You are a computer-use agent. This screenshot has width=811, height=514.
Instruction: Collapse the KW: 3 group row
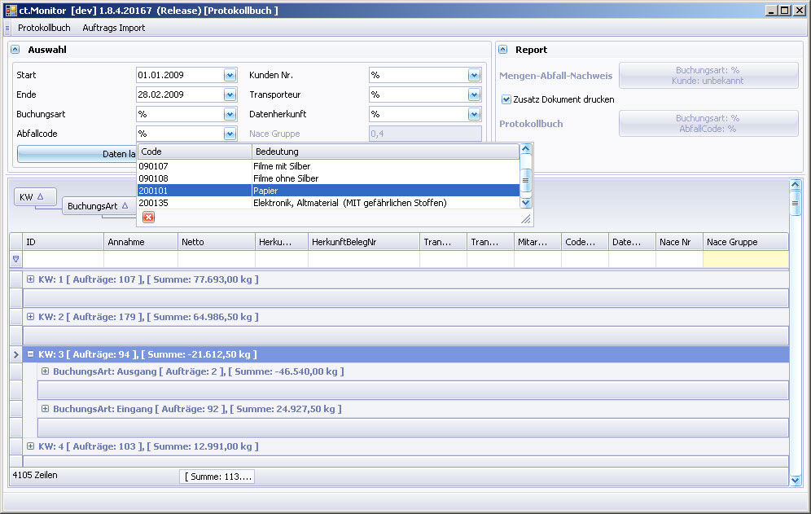point(30,354)
